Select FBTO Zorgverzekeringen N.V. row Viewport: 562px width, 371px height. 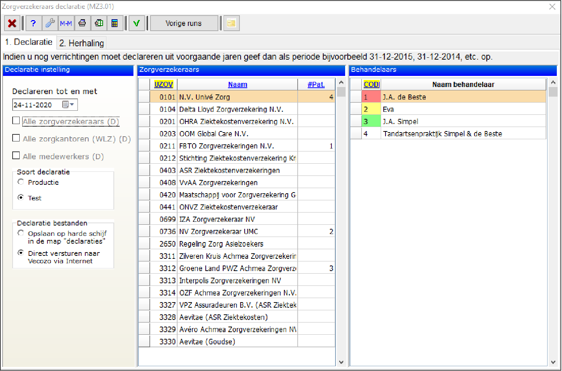(x=238, y=146)
